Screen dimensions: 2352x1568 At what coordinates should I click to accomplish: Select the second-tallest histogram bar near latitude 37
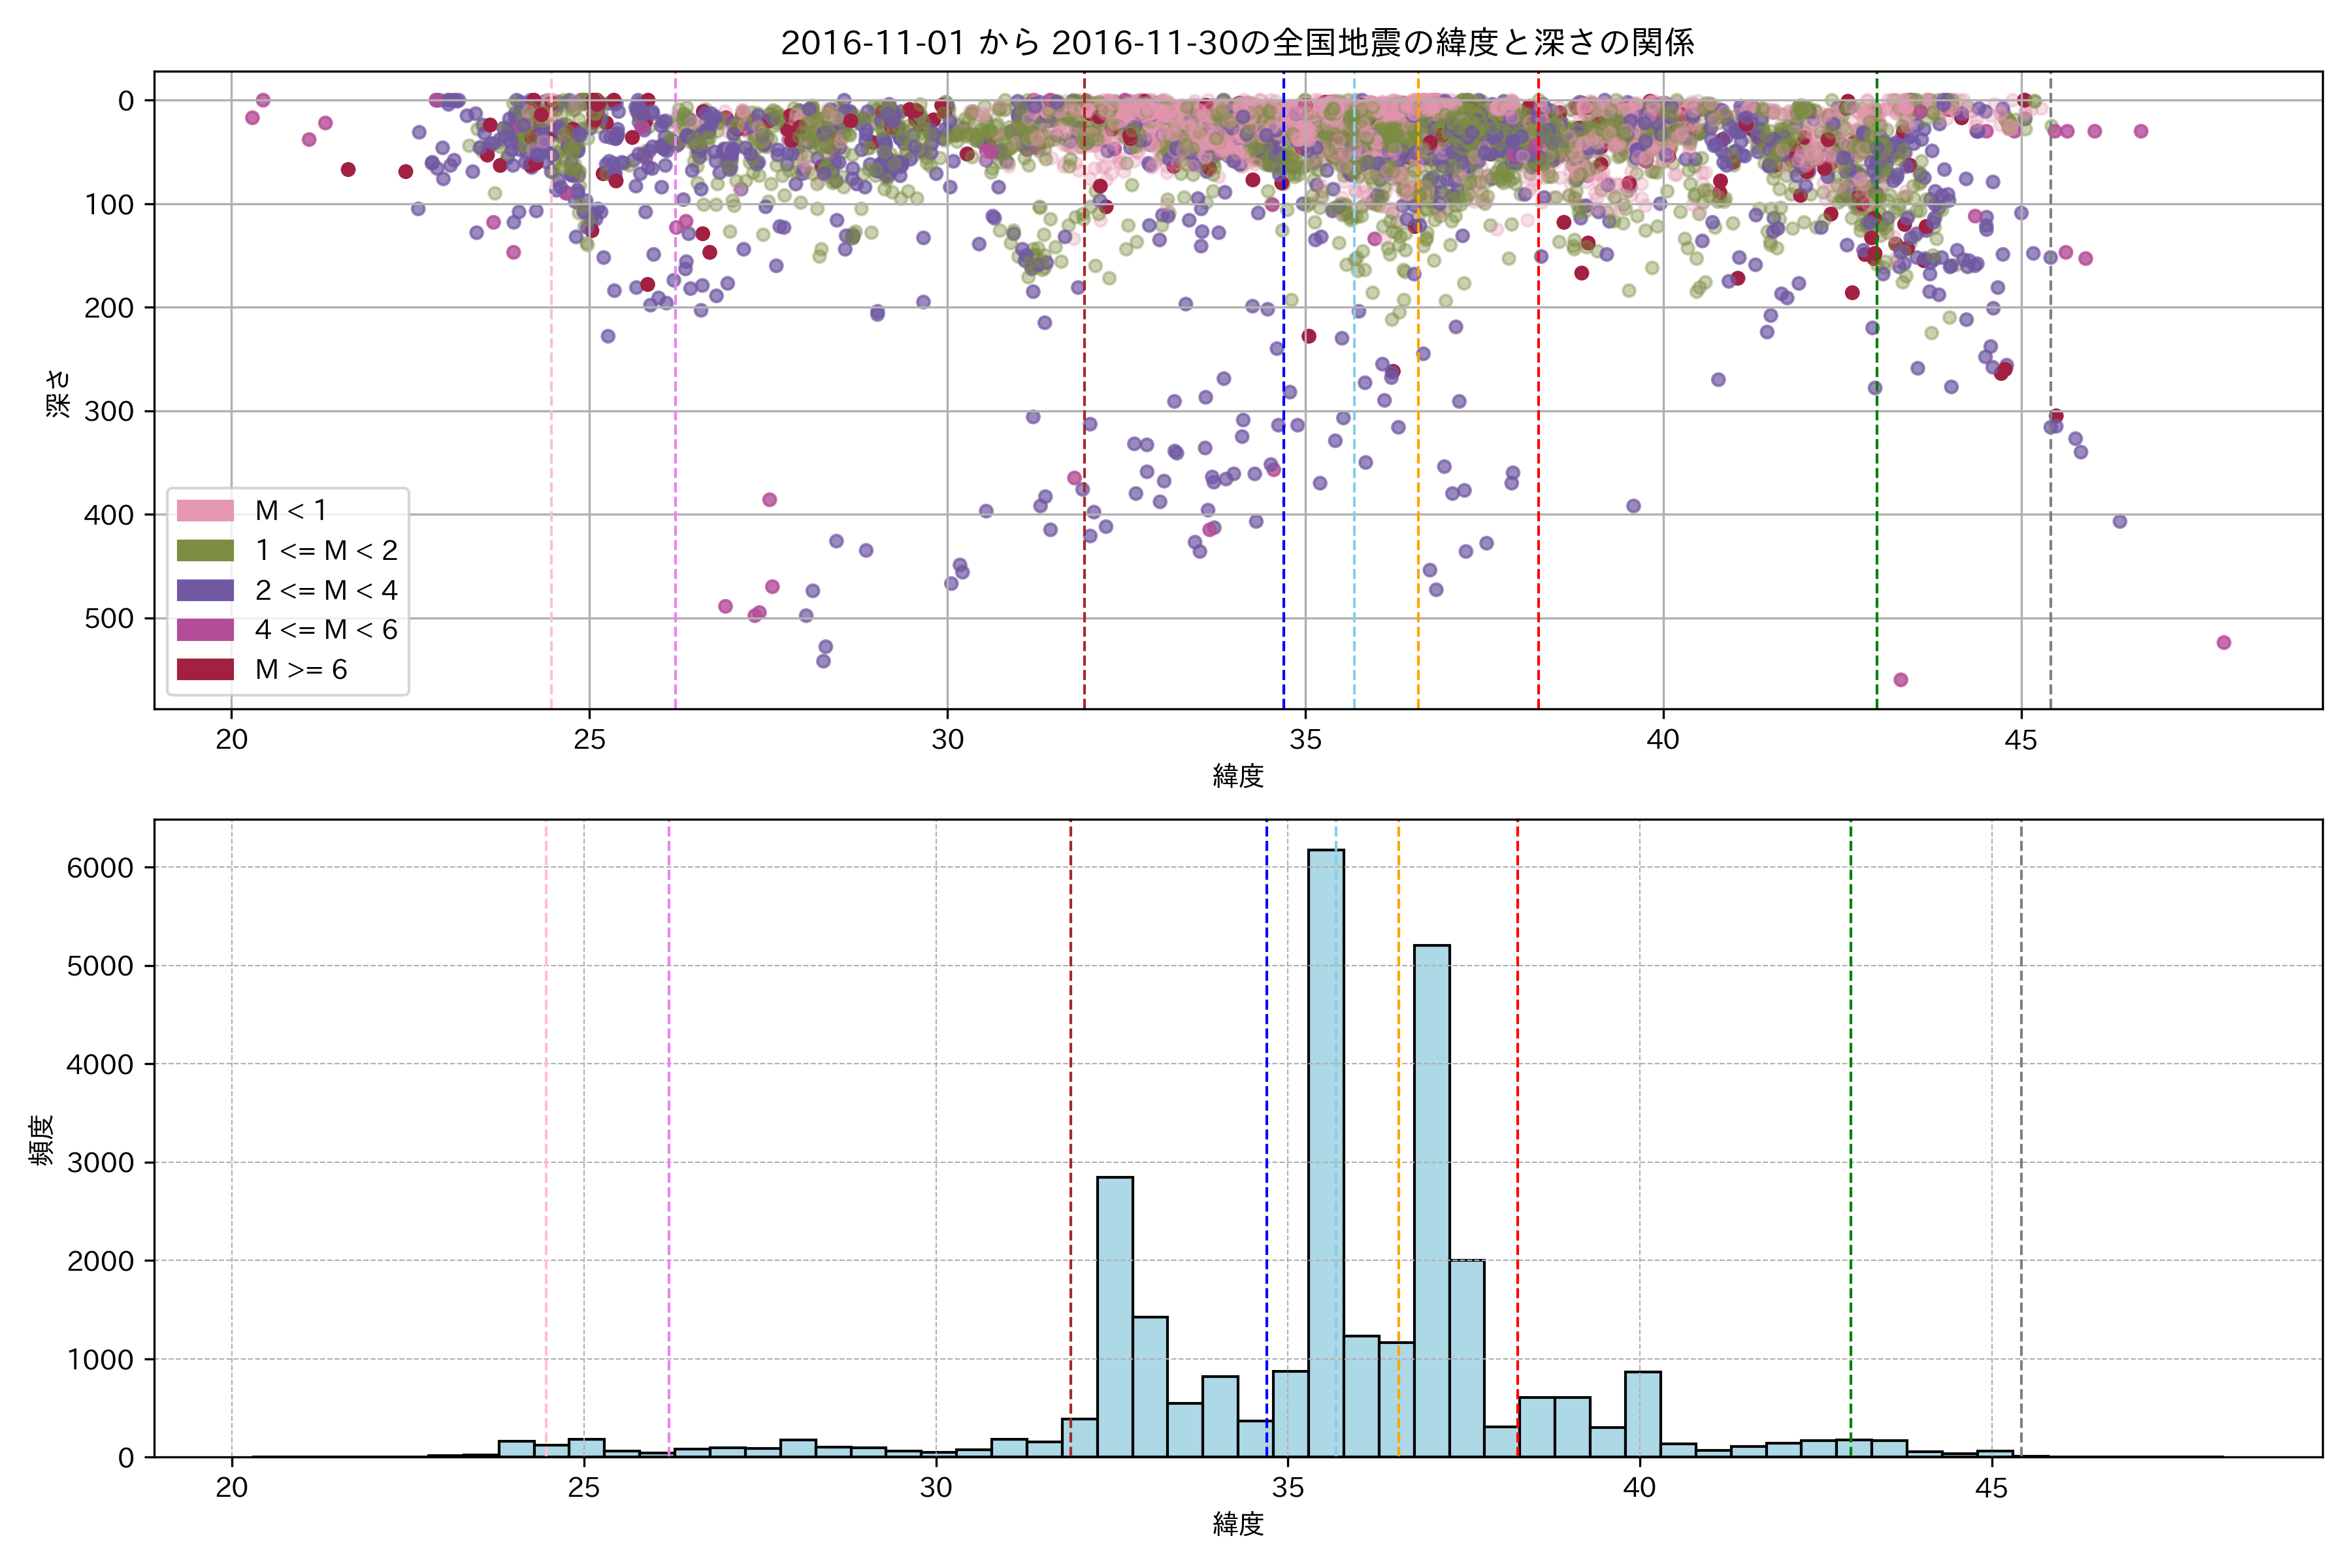[x=1431, y=1200]
